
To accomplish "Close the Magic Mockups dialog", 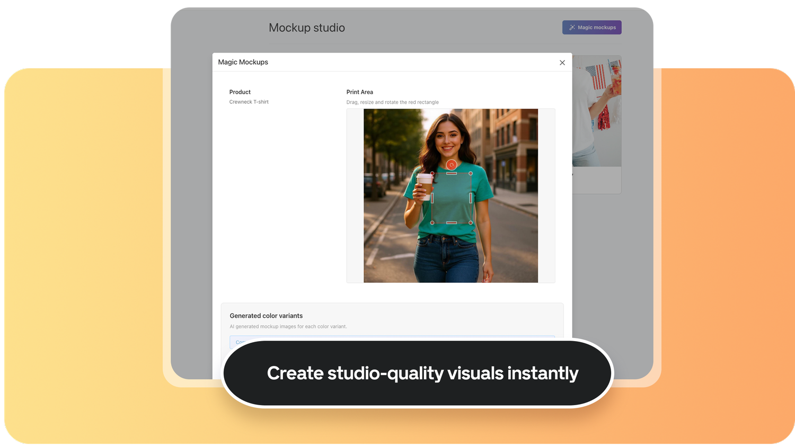I will 562,62.
